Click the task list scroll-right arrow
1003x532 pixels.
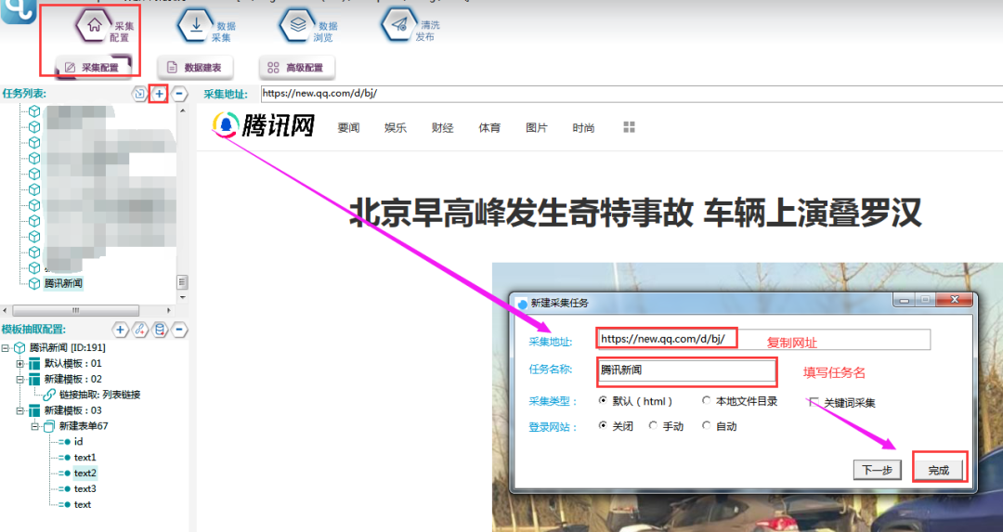pos(169,310)
